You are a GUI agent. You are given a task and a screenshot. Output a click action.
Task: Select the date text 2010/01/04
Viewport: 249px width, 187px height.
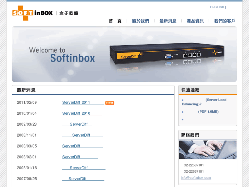27,113
